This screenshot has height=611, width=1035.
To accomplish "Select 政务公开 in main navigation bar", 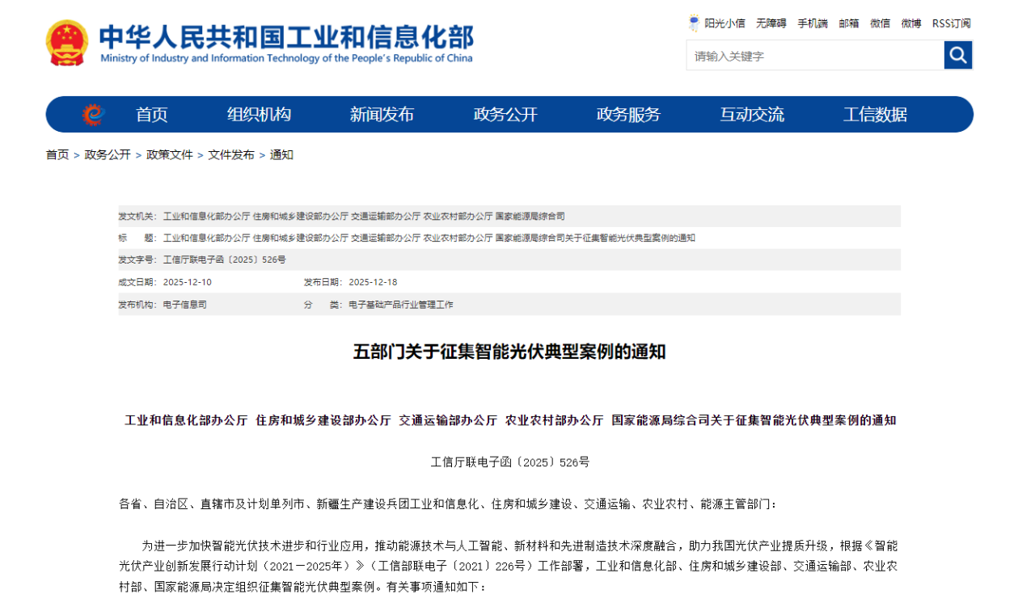I will pyautogui.click(x=505, y=115).
